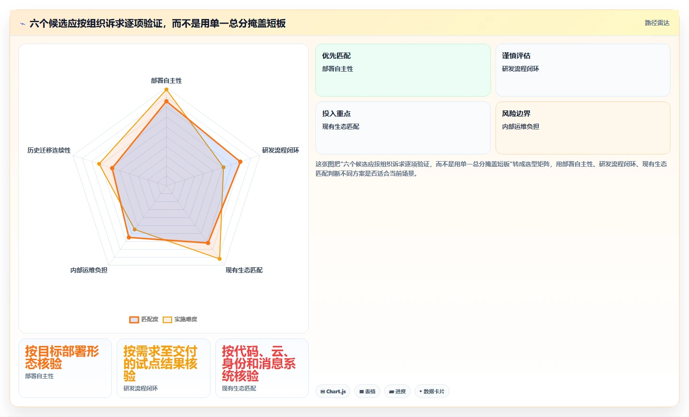Click the 实施难度 legend label
689x417 pixels.
click(x=185, y=319)
